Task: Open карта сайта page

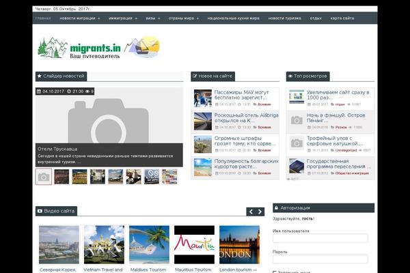Action: click(342, 18)
